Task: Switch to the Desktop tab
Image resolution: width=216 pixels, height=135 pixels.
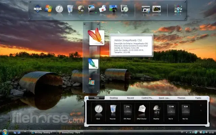Action: pos(114,98)
